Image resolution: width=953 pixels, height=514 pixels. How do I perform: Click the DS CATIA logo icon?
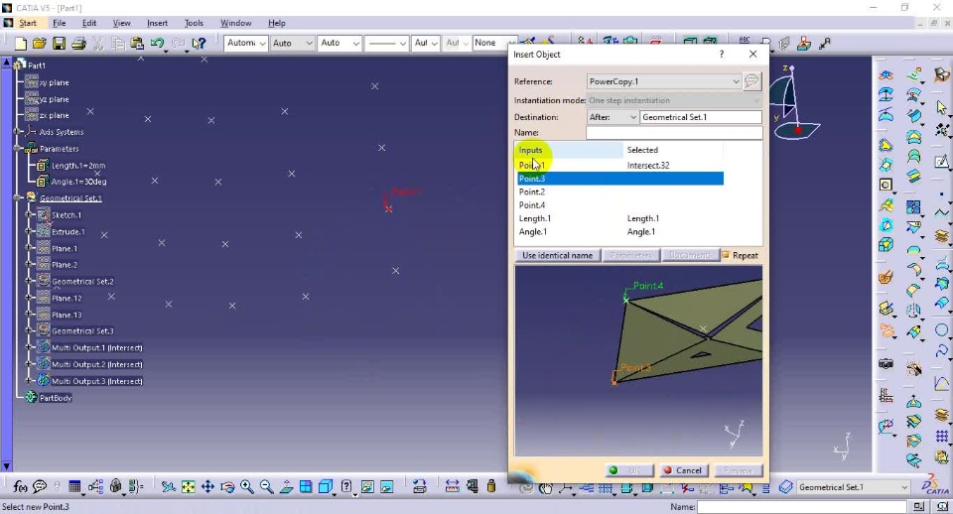(935, 484)
